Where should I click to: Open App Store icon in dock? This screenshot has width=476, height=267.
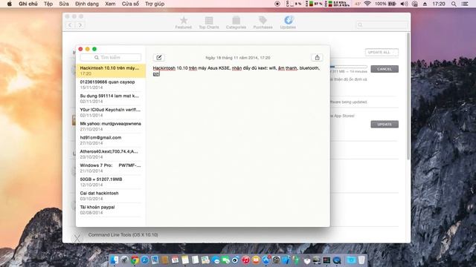coord(266,260)
